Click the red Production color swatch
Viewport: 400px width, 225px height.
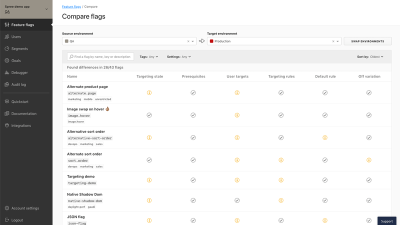(211, 41)
